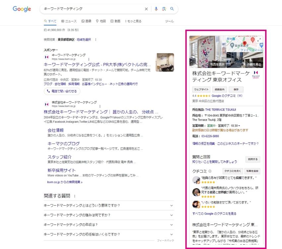This screenshot has height=249, width=282.
Task: Go to the Google logo homepage
Action: [22, 9]
